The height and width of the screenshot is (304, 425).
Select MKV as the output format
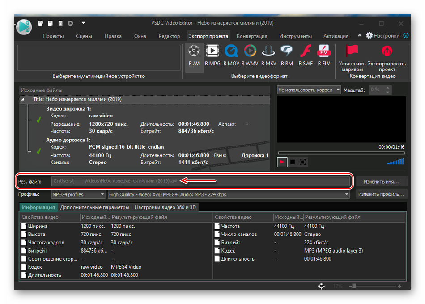click(x=268, y=56)
